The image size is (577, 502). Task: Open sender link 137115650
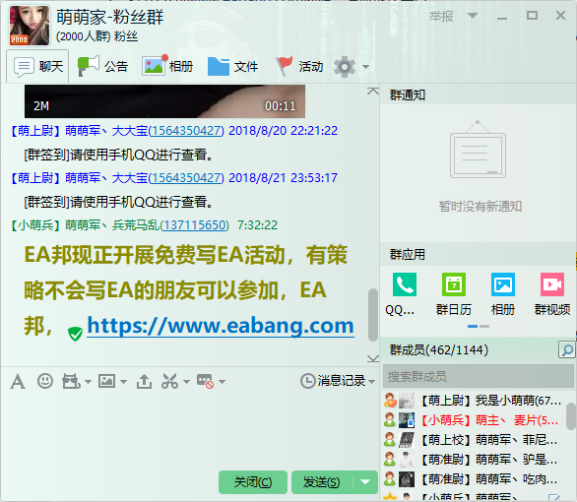point(194,225)
